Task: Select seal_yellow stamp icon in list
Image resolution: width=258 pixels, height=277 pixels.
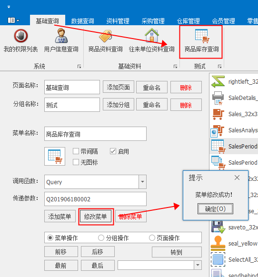Action: (218, 243)
